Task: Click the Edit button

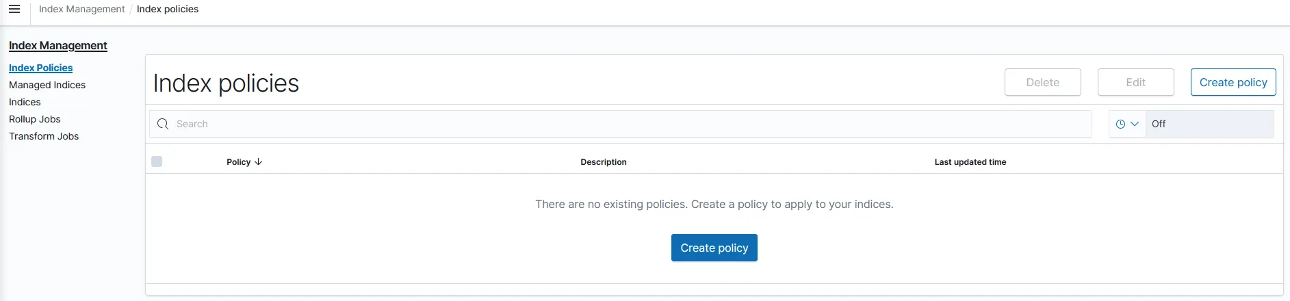Action: [x=1135, y=82]
